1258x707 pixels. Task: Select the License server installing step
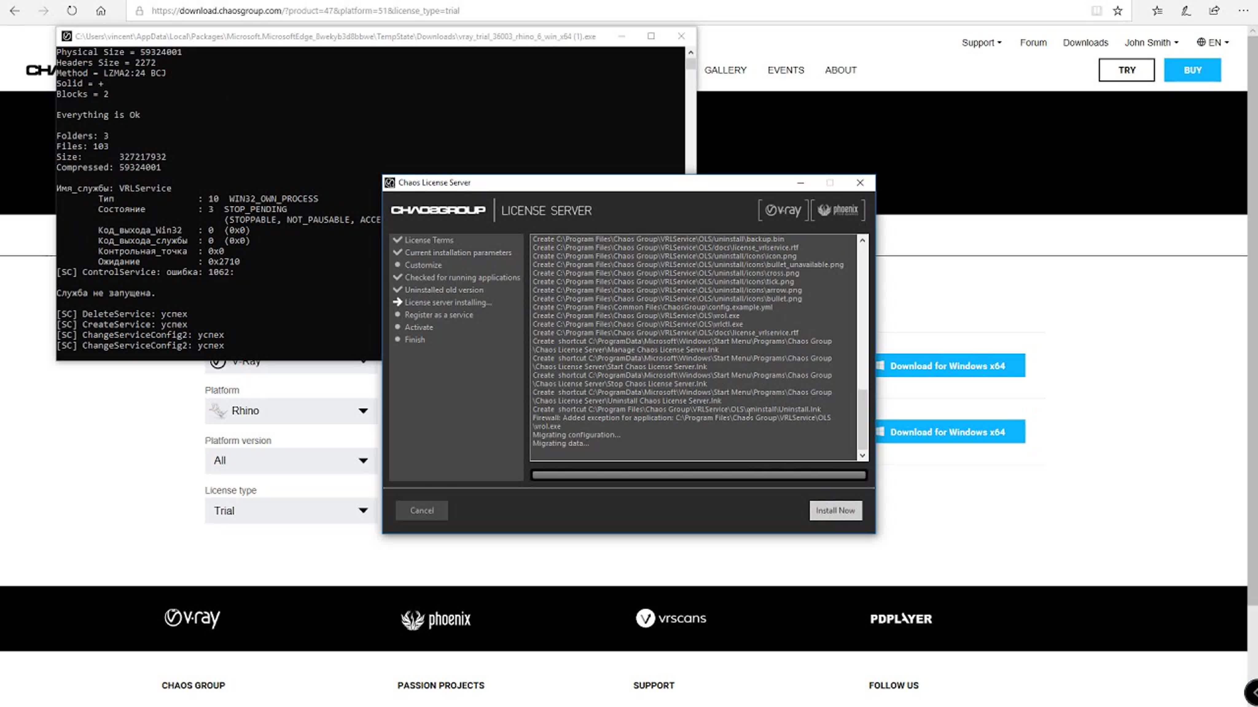click(x=448, y=302)
